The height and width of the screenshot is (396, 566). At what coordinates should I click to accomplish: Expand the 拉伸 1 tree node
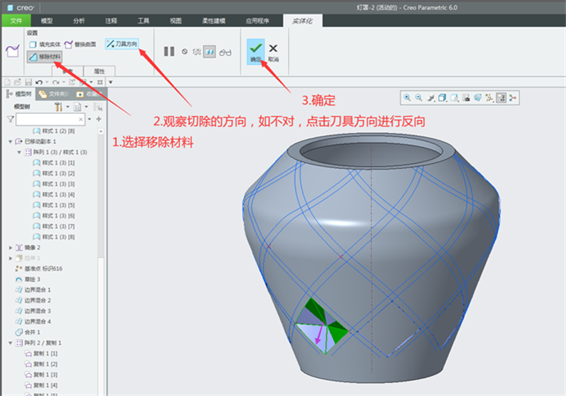11,258
